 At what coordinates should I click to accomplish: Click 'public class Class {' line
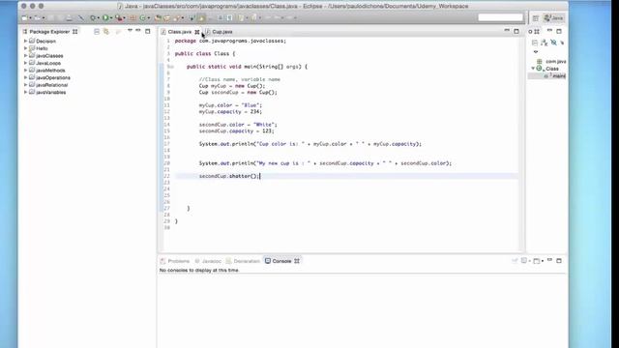(205, 54)
